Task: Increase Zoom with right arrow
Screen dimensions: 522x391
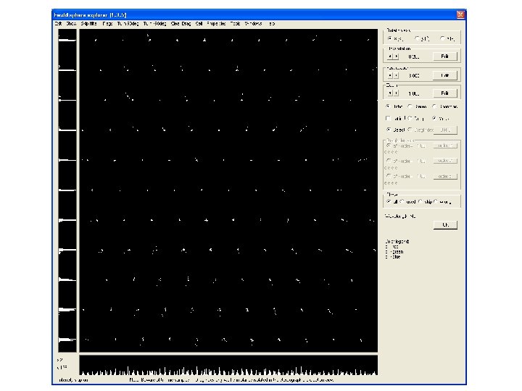Action: (396, 93)
